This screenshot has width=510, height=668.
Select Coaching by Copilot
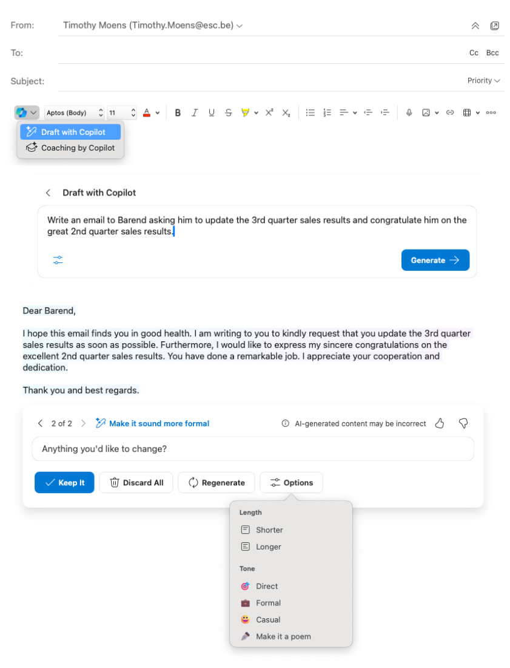[x=70, y=148]
